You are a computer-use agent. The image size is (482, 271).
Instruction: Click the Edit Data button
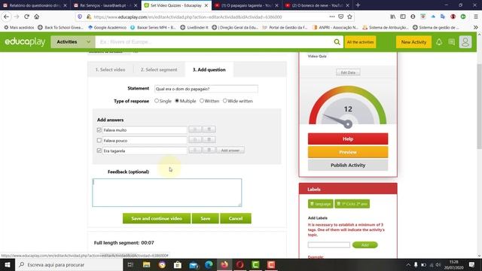[x=348, y=72]
